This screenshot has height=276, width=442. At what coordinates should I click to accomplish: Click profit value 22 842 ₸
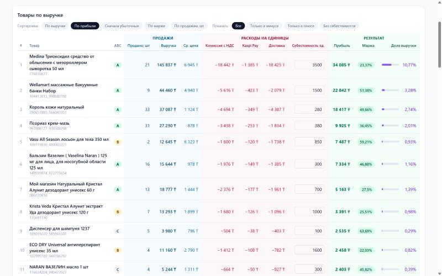click(x=341, y=91)
